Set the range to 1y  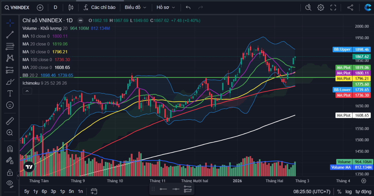pos(36,191)
